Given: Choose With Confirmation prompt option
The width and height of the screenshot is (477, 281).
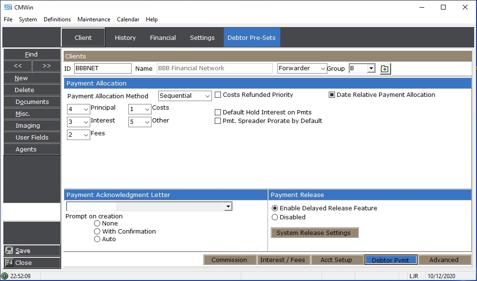Looking at the screenshot, I should 97,232.
